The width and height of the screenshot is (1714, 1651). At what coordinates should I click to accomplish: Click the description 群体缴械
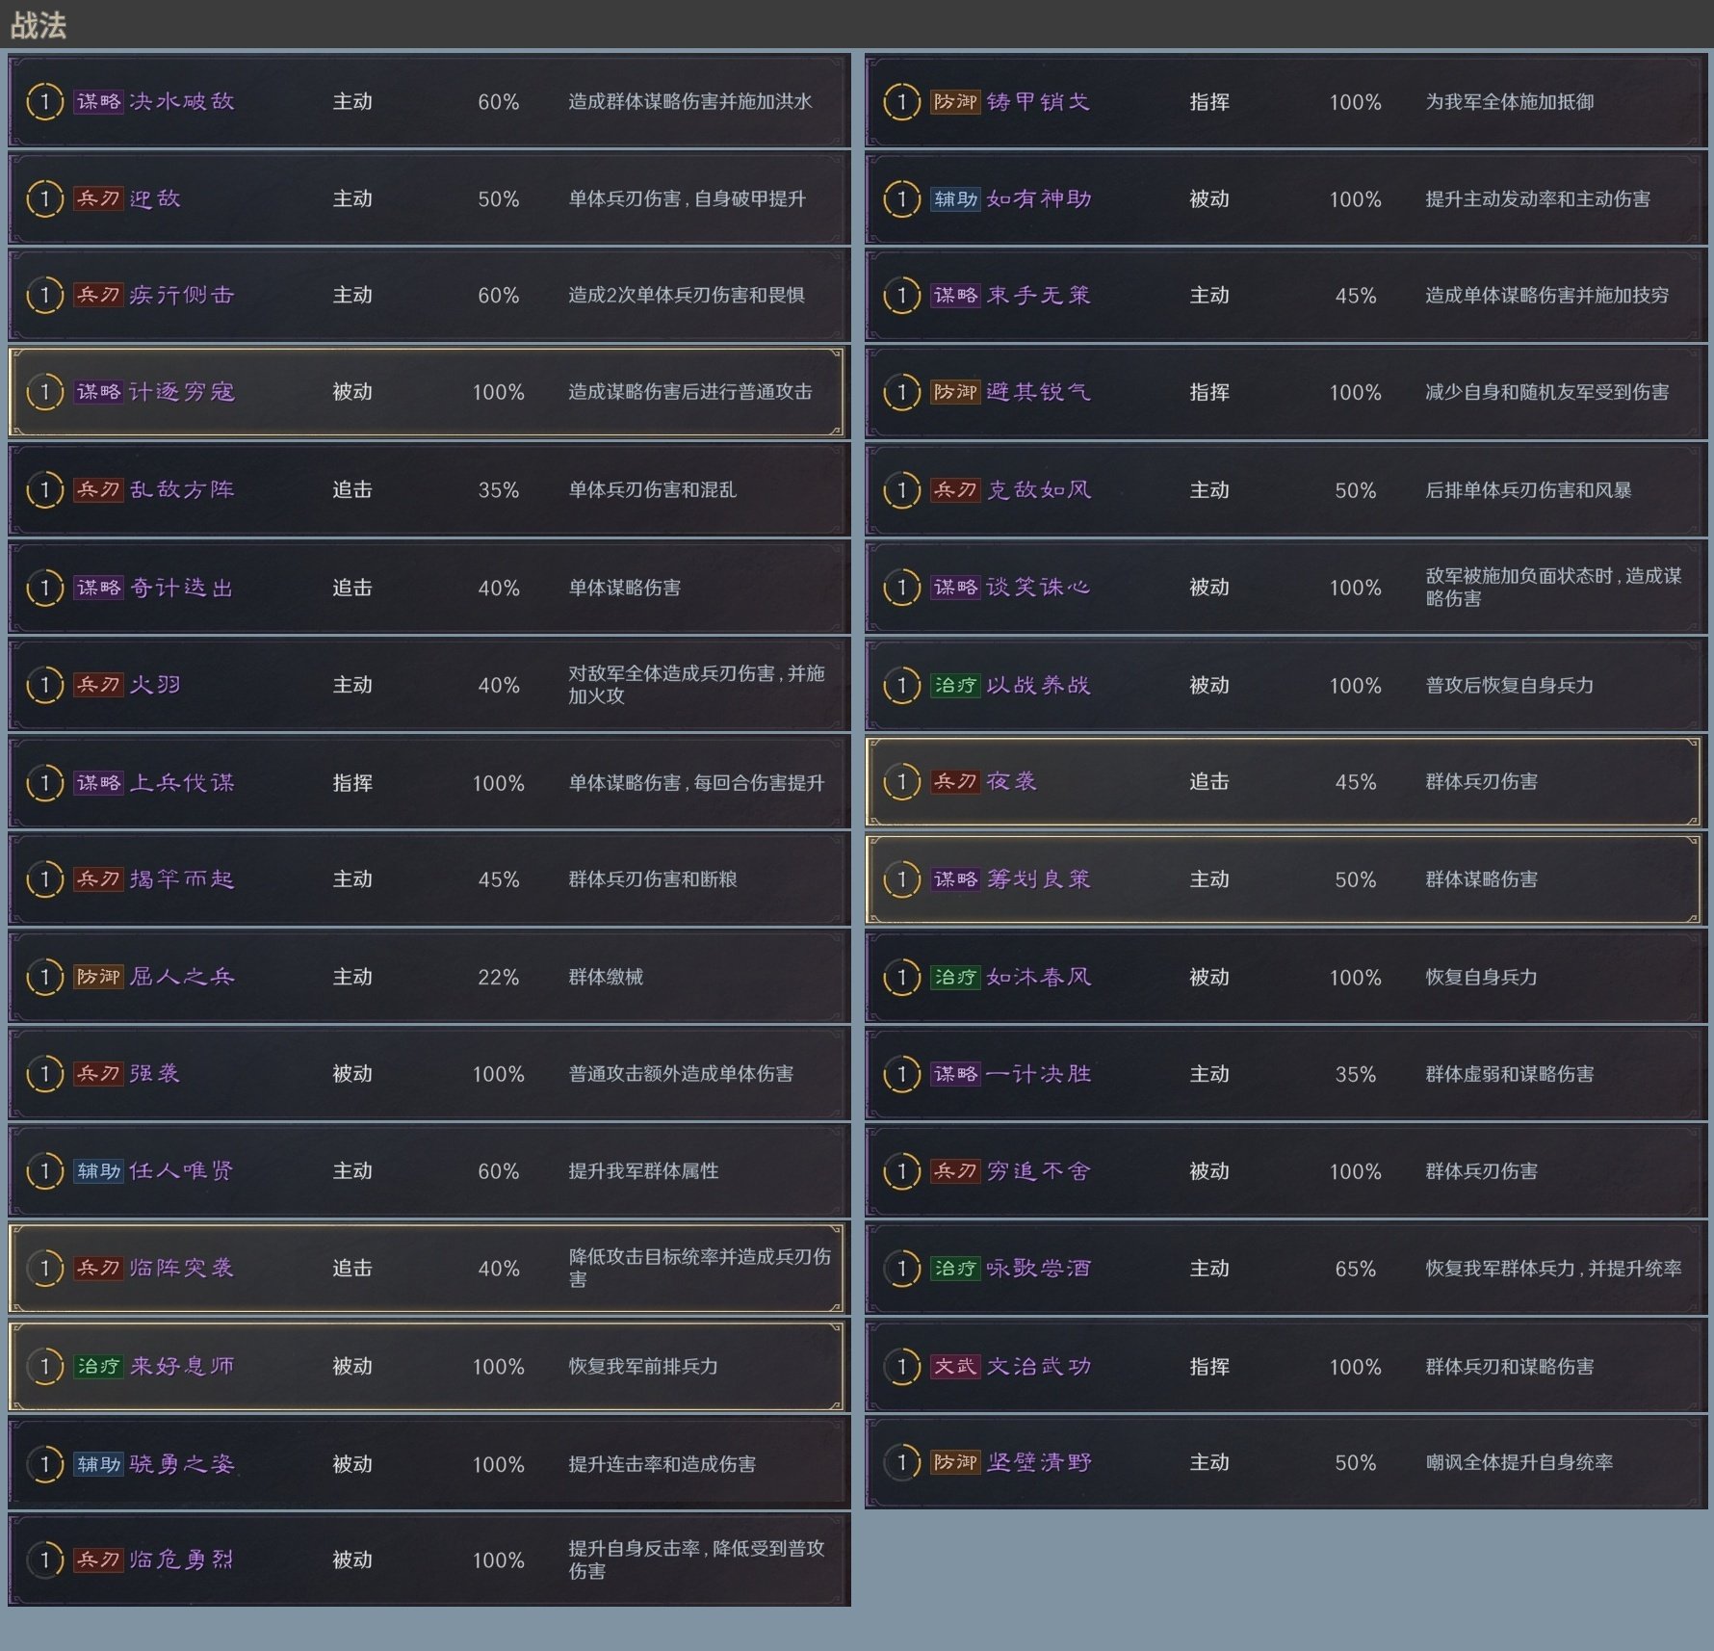click(x=606, y=977)
